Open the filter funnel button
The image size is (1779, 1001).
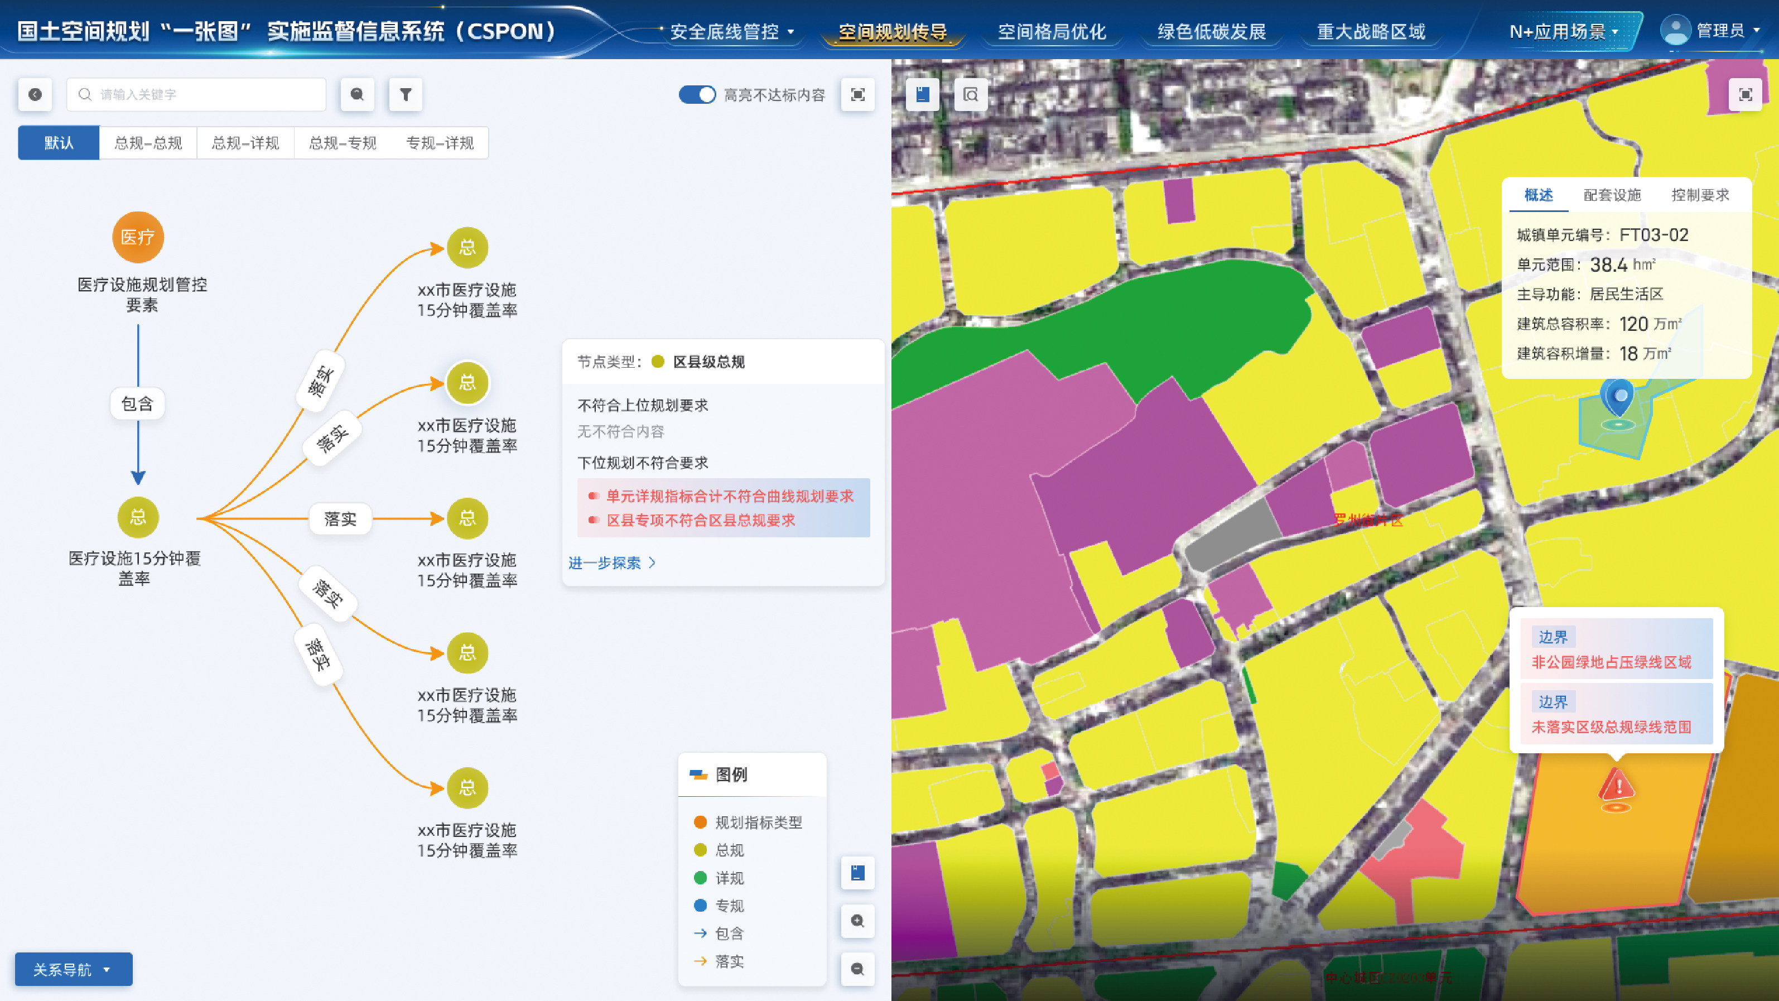pyautogui.click(x=406, y=95)
